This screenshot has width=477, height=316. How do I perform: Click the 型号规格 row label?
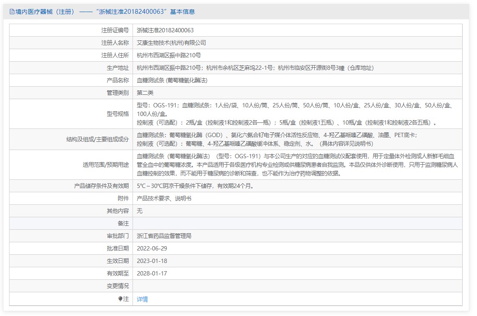117,114
